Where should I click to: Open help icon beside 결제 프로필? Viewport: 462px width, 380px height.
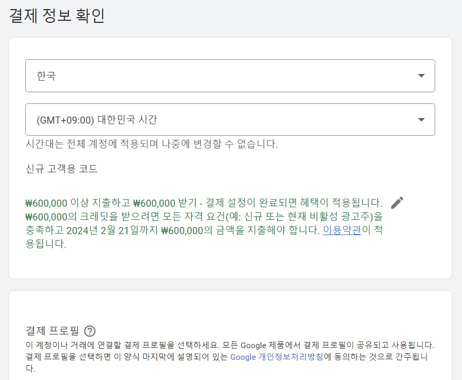[x=90, y=331]
